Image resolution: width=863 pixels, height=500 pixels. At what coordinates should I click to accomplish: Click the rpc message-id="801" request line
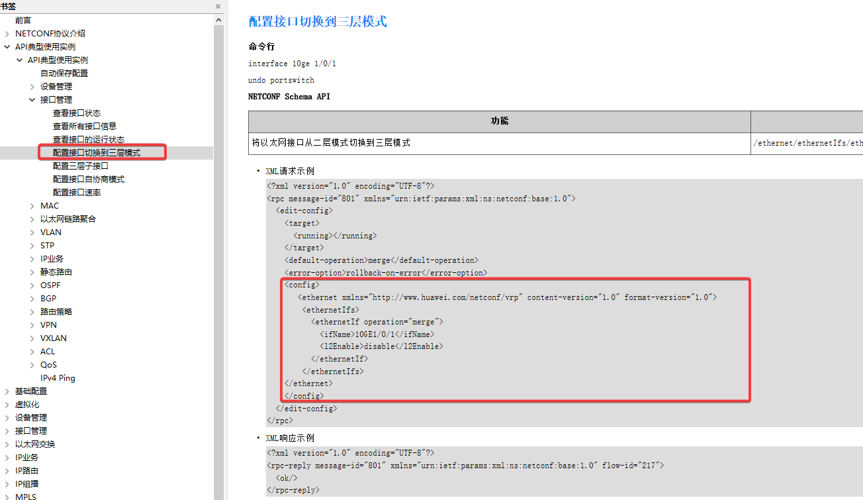click(x=422, y=199)
